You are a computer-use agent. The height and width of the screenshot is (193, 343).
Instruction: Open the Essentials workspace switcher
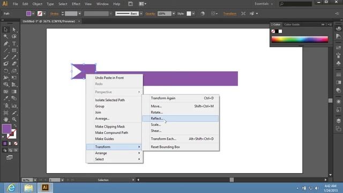point(264,4)
